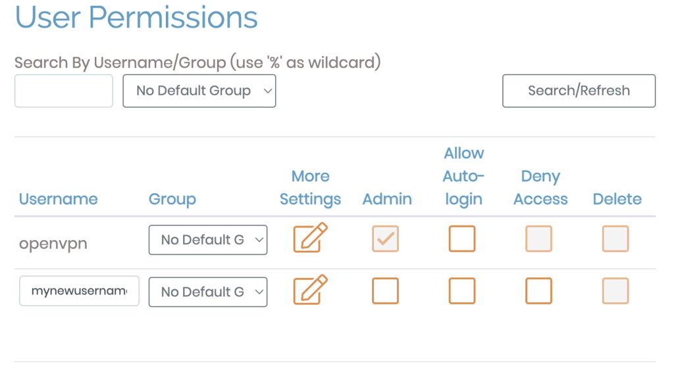
Task: Check Allow Auto-login for mynewusername
Action: point(462,291)
